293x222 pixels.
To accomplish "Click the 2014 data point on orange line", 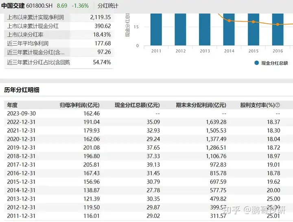I will [x=229, y=21].
